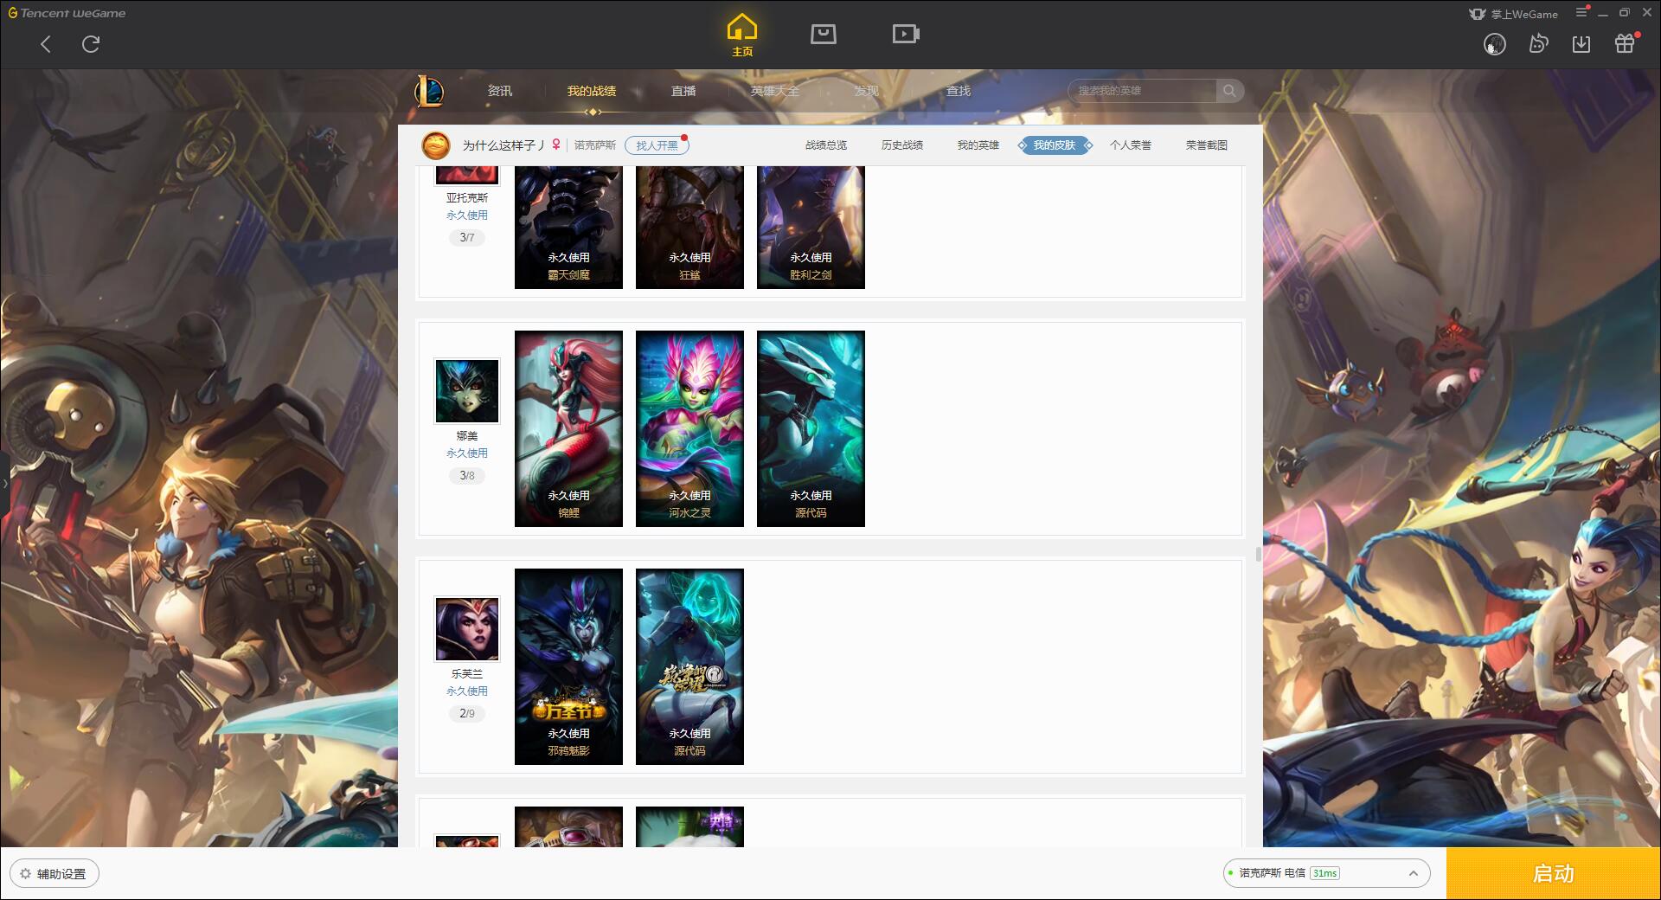
Task: Open 个人荣誉 sub-tab
Action: point(1131,145)
